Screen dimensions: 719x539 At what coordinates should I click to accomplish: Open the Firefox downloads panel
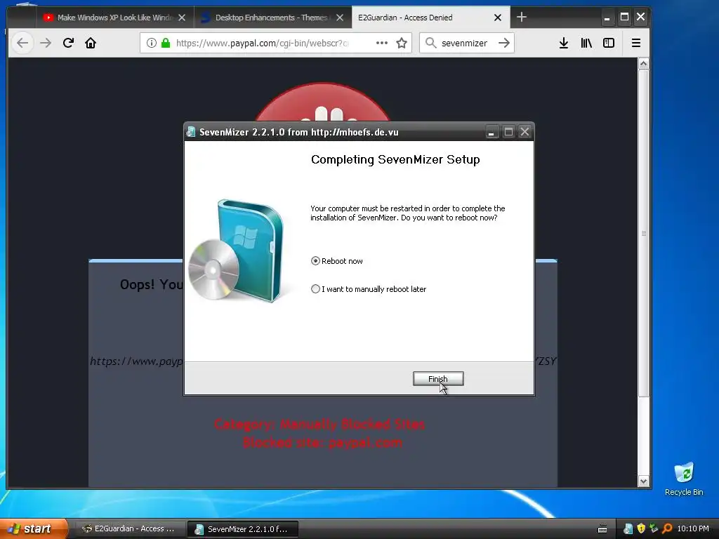(564, 43)
